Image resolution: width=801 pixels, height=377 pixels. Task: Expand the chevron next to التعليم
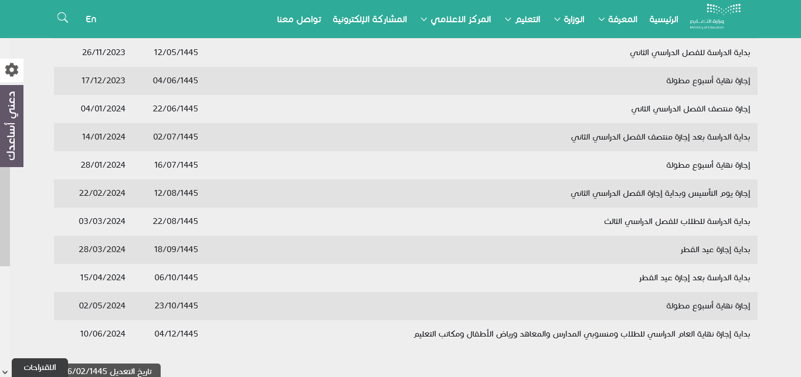508,19
